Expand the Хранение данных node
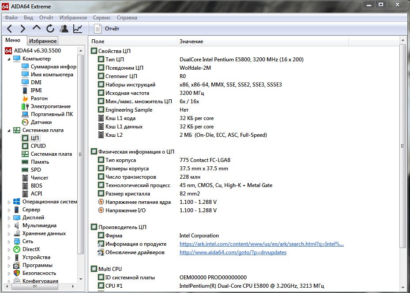 (9, 234)
